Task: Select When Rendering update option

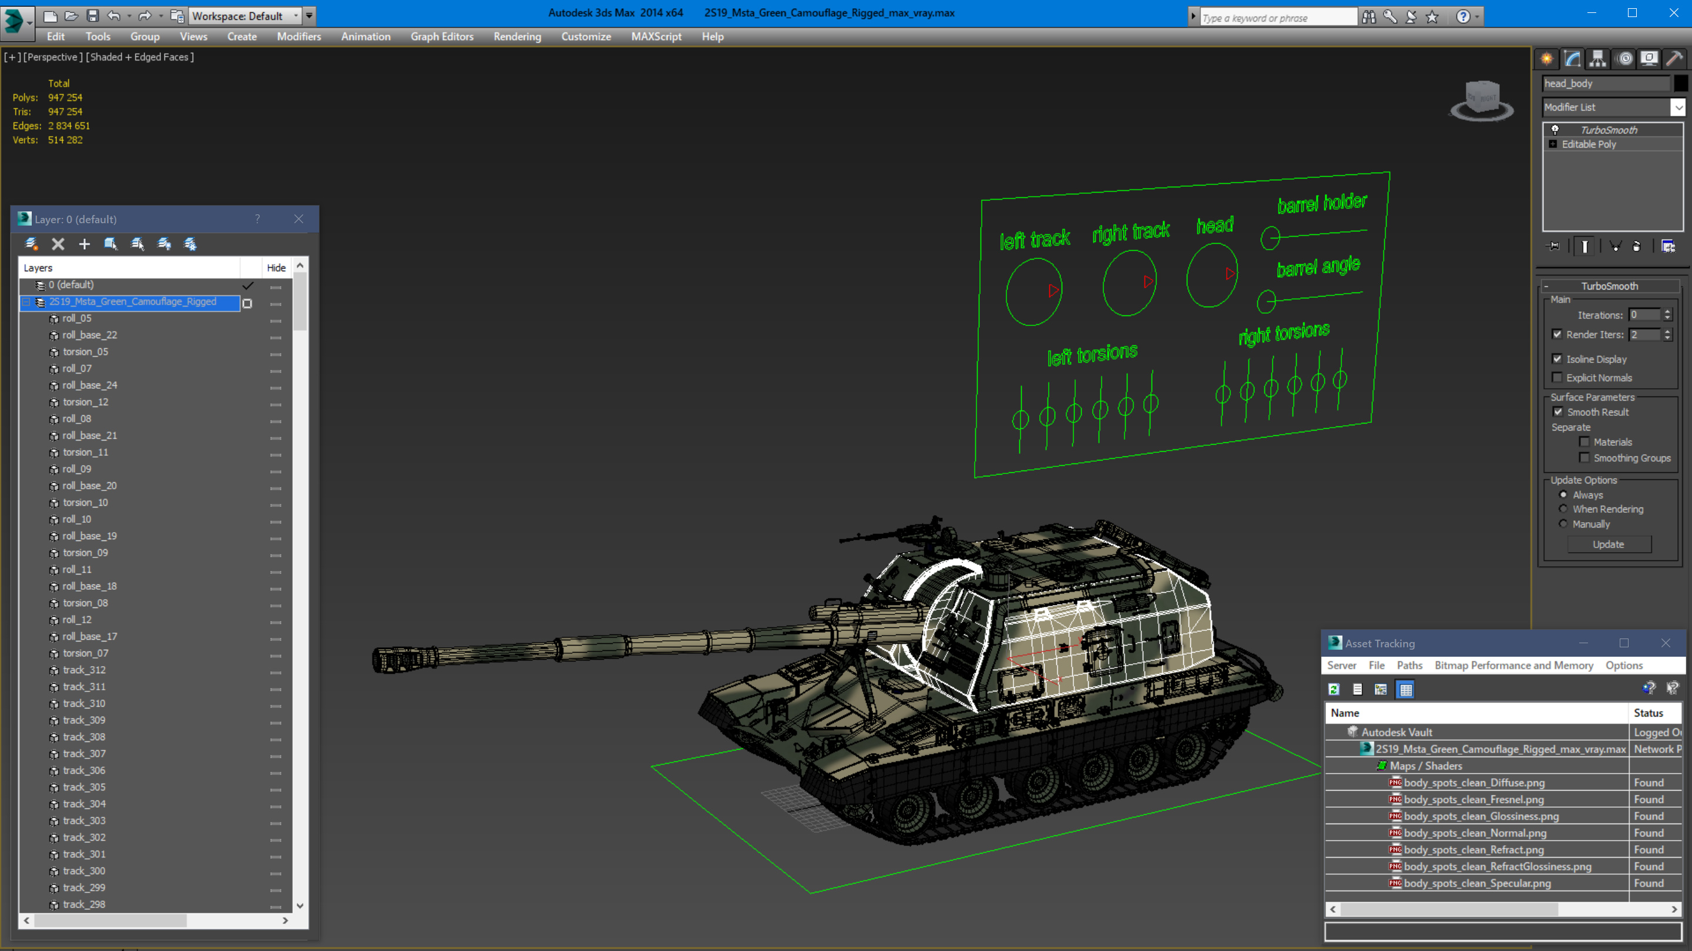Action: coord(1563,509)
